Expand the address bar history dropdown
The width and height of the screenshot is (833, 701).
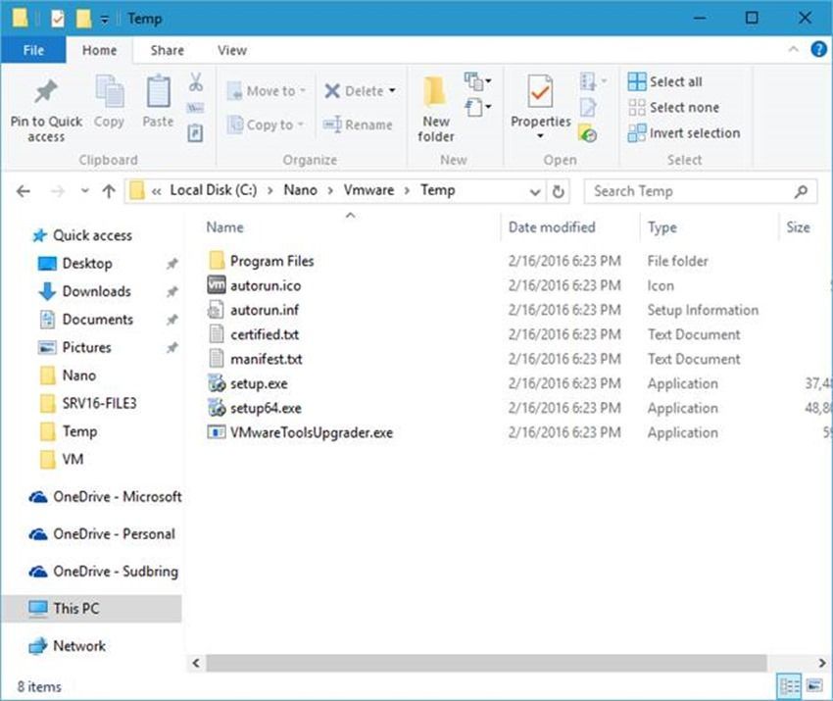click(535, 192)
